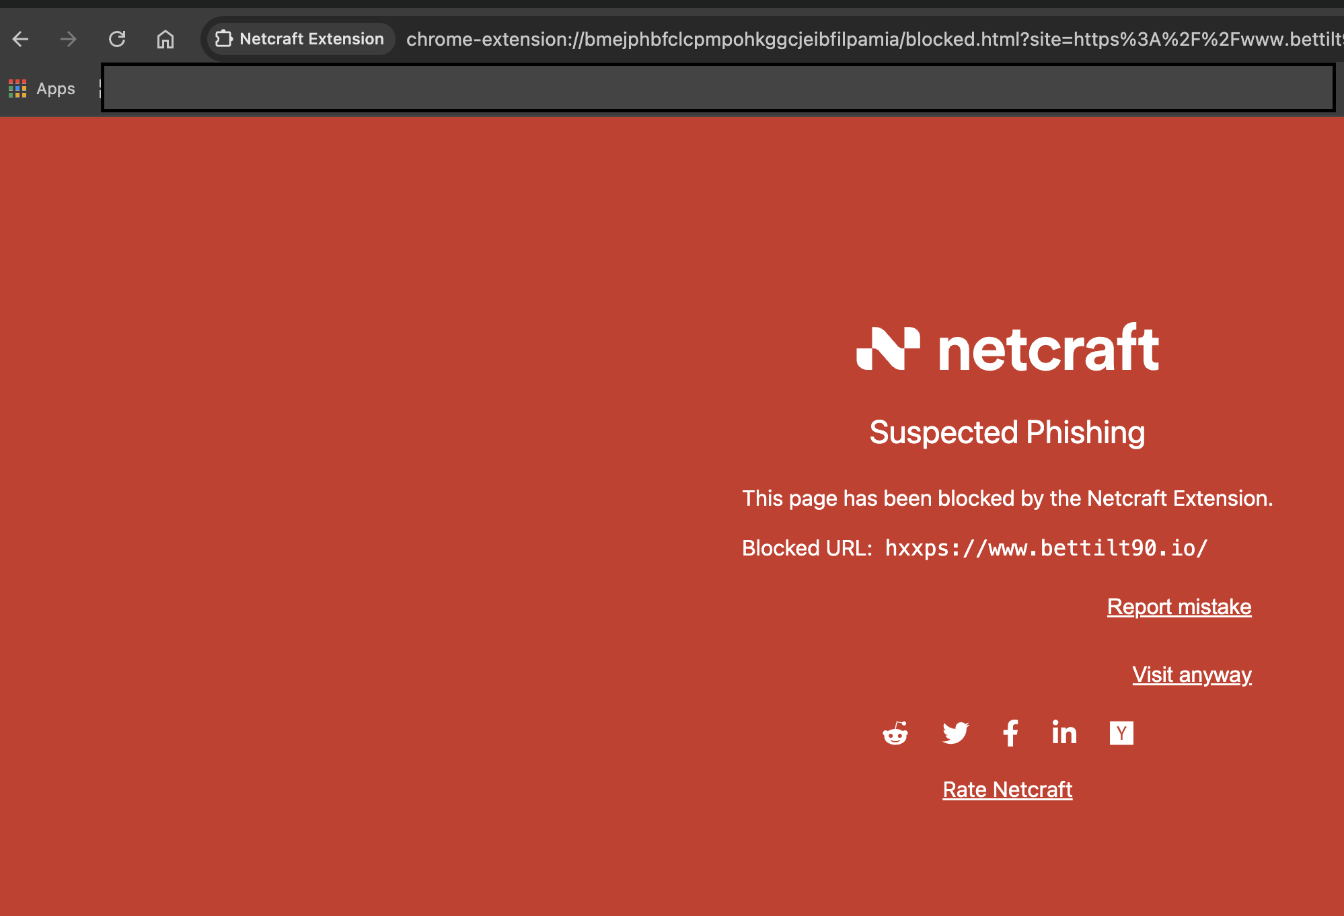
Task: Click the Hacker News Y icon
Action: 1121,733
